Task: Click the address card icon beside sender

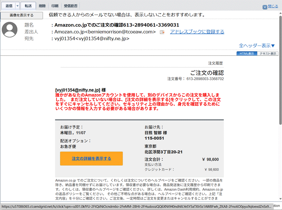Action: [x=162, y=32]
